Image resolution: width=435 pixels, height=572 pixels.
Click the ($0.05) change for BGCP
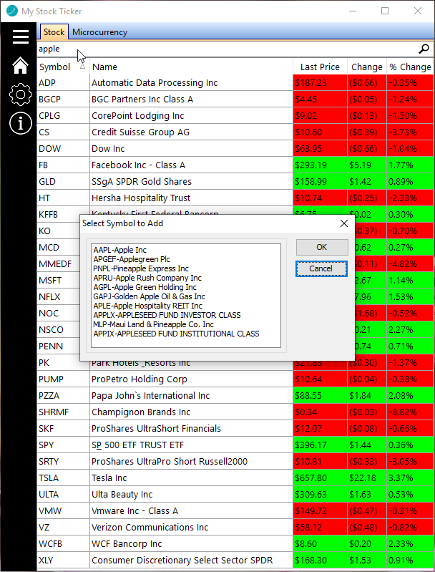[367, 100]
